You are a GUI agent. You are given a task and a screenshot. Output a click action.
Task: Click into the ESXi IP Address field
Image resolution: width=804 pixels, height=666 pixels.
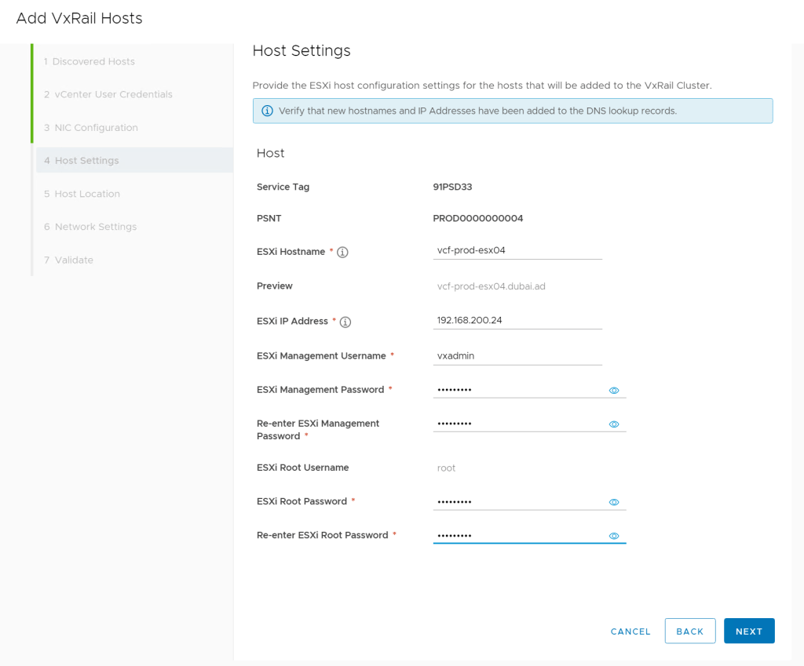tap(518, 320)
